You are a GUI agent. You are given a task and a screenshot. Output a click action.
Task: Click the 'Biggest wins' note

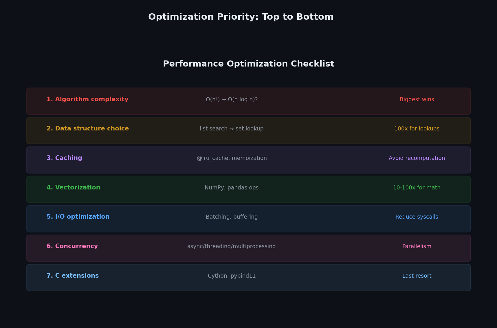[x=417, y=99]
